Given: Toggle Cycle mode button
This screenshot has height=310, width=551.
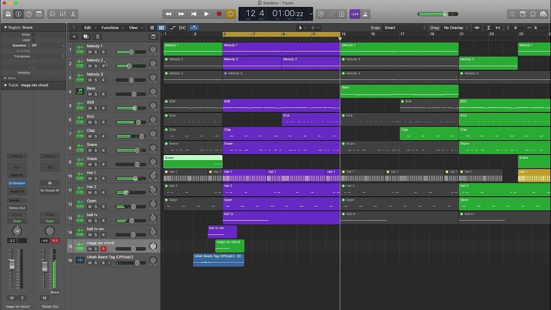Looking at the screenshot, I should 231,14.
